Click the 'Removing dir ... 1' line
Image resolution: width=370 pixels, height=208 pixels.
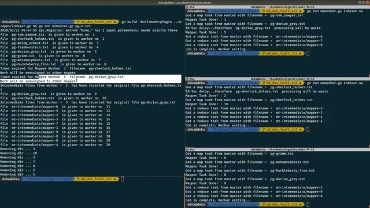pyautogui.click(x=17, y=174)
